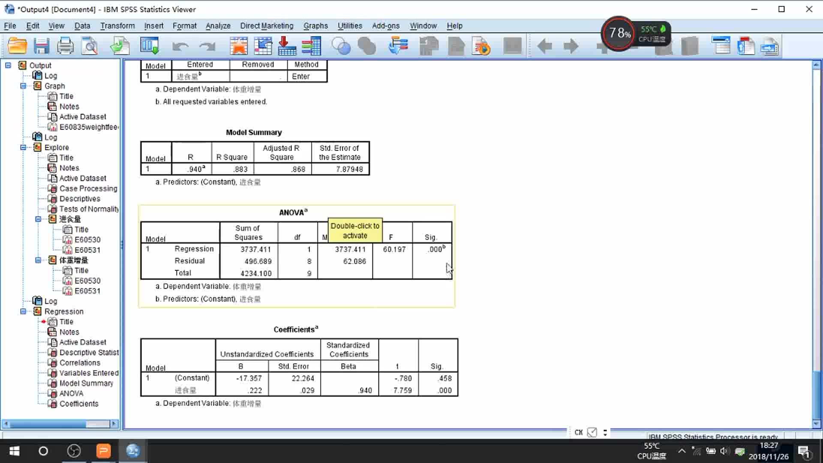Open the Analyze menu
This screenshot has height=463, width=823.
pyautogui.click(x=218, y=26)
